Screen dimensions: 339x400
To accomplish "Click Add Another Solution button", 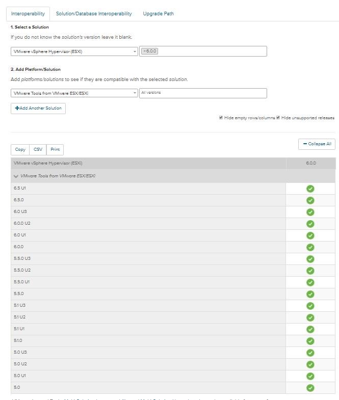I will (38, 108).
